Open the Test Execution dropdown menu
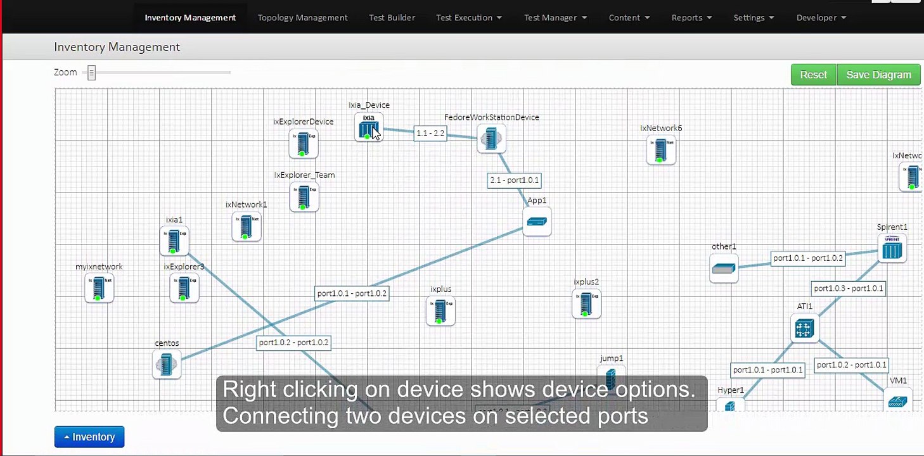The height and width of the screenshot is (456, 924). 469,18
